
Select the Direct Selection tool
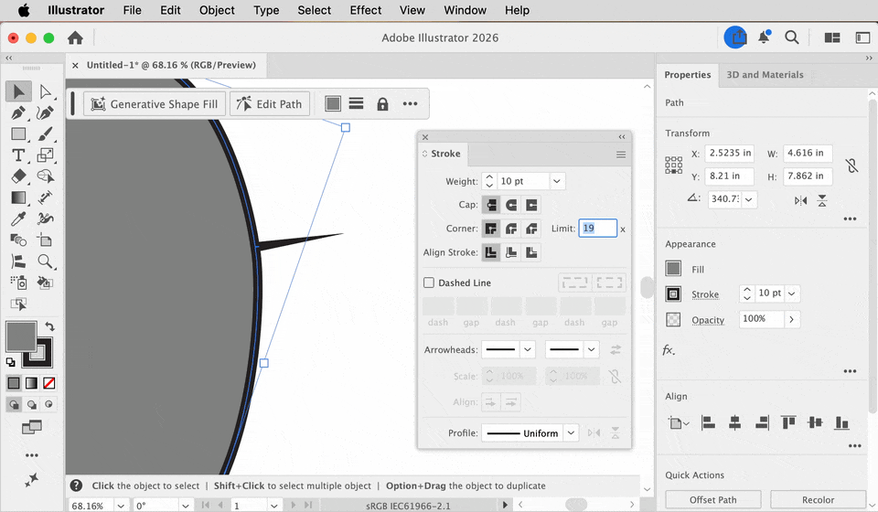pos(46,91)
